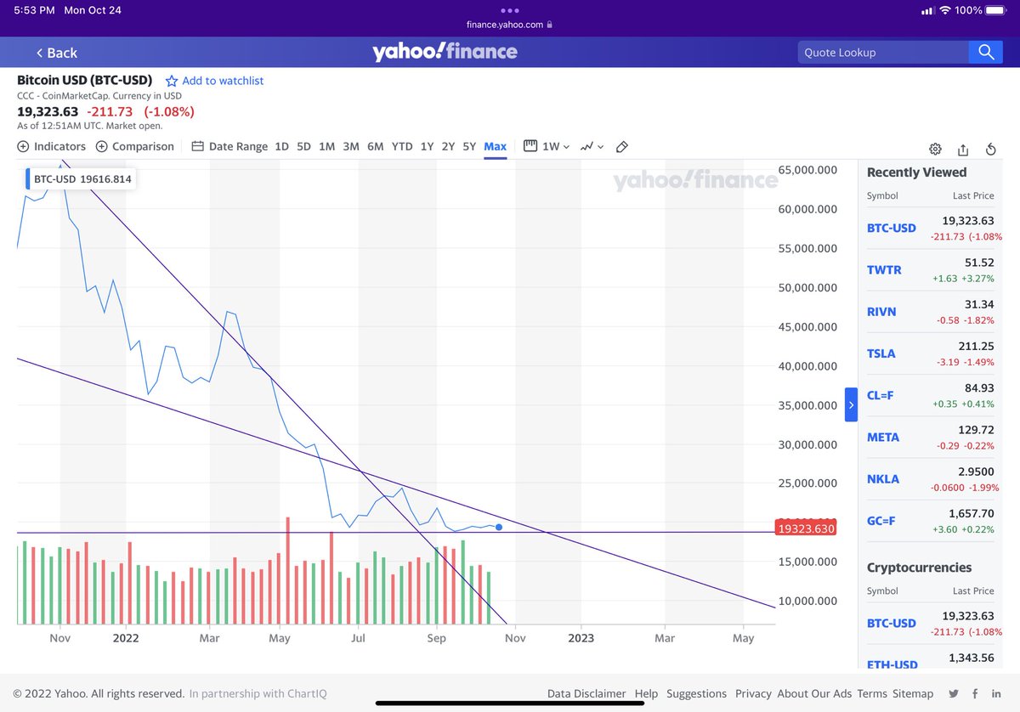Click the blue BTC-USD legend swatch
This screenshot has width=1020, height=712.
pyautogui.click(x=28, y=179)
